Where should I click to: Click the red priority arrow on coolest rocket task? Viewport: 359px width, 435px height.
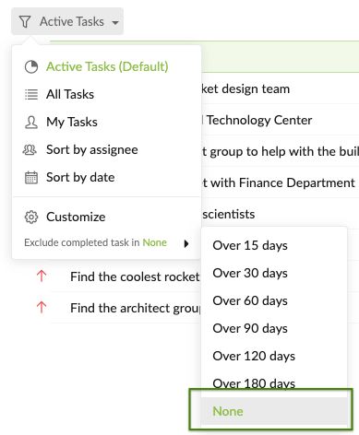pyautogui.click(x=42, y=276)
